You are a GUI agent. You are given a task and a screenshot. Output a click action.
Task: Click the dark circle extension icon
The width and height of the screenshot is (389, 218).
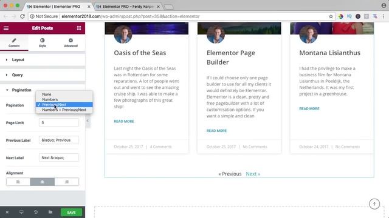tap(358, 16)
